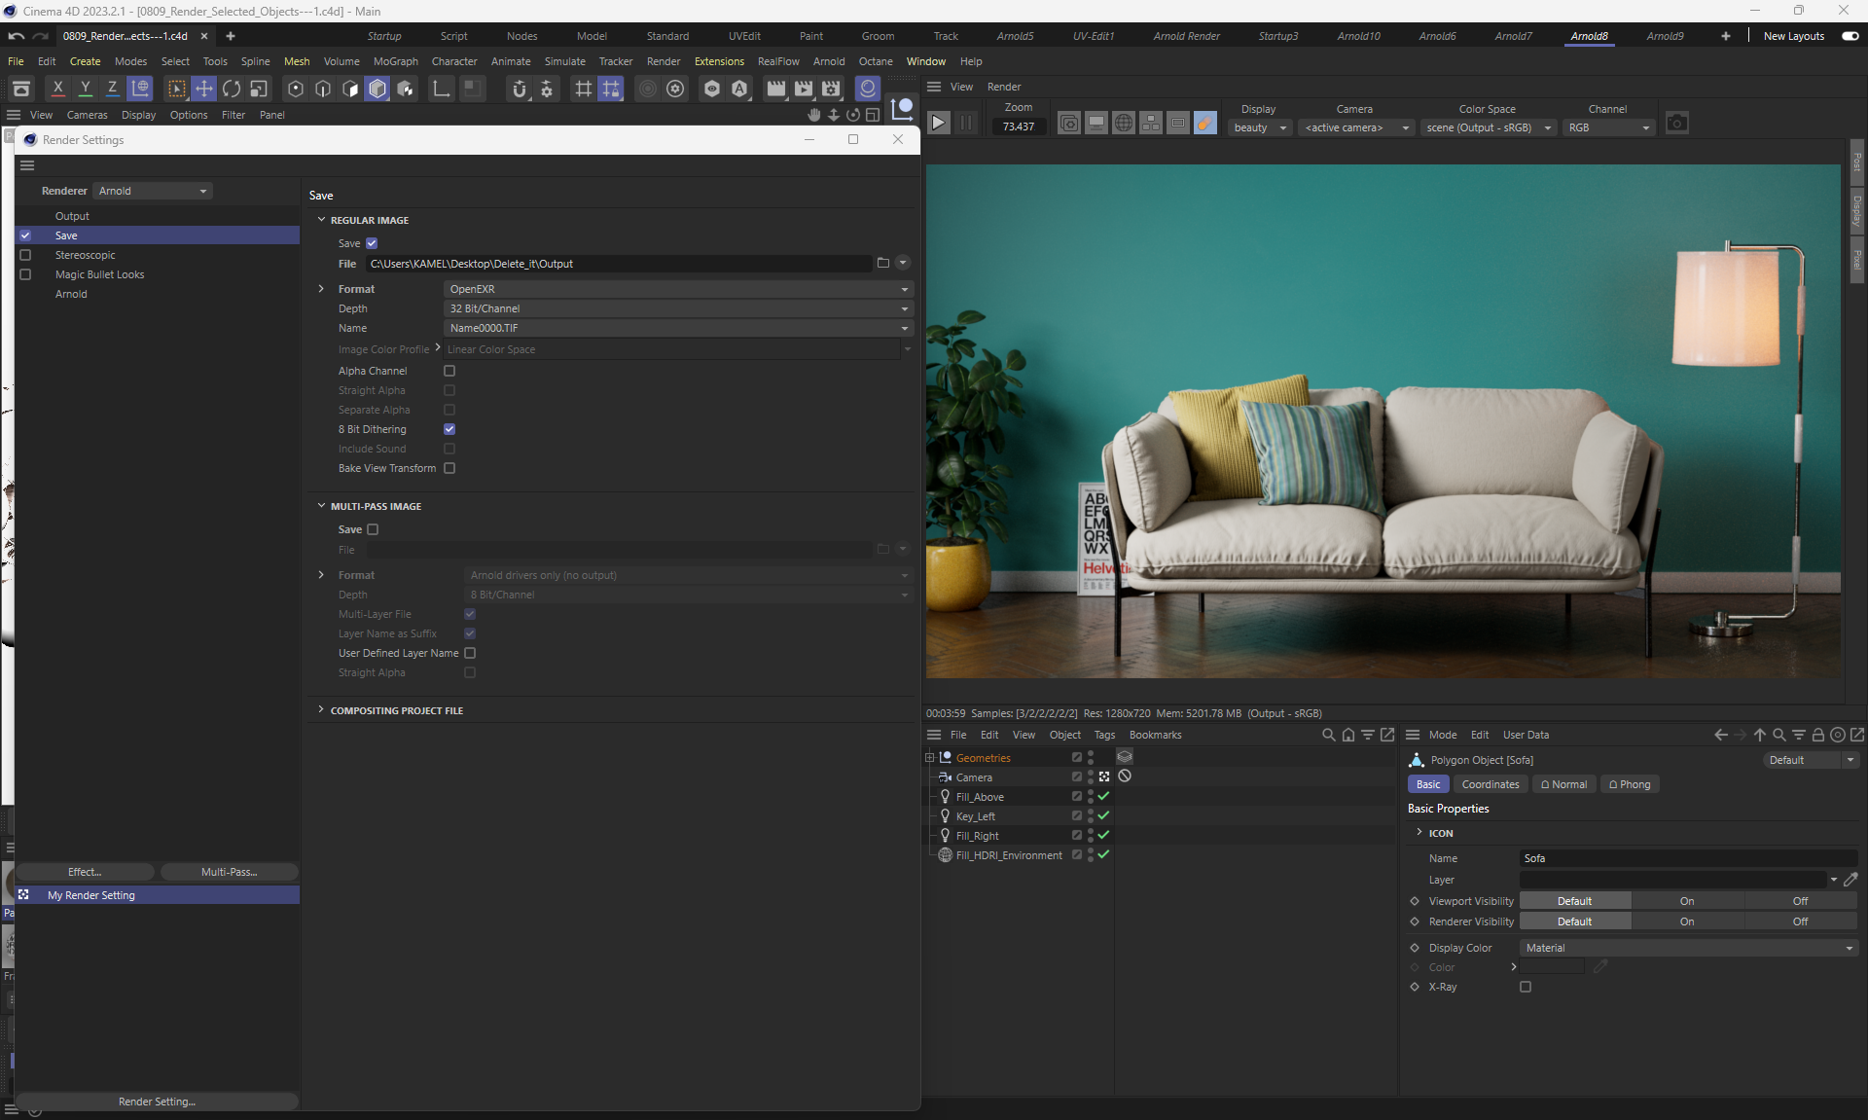Click the Multi-Pass... button

[229, 872]
